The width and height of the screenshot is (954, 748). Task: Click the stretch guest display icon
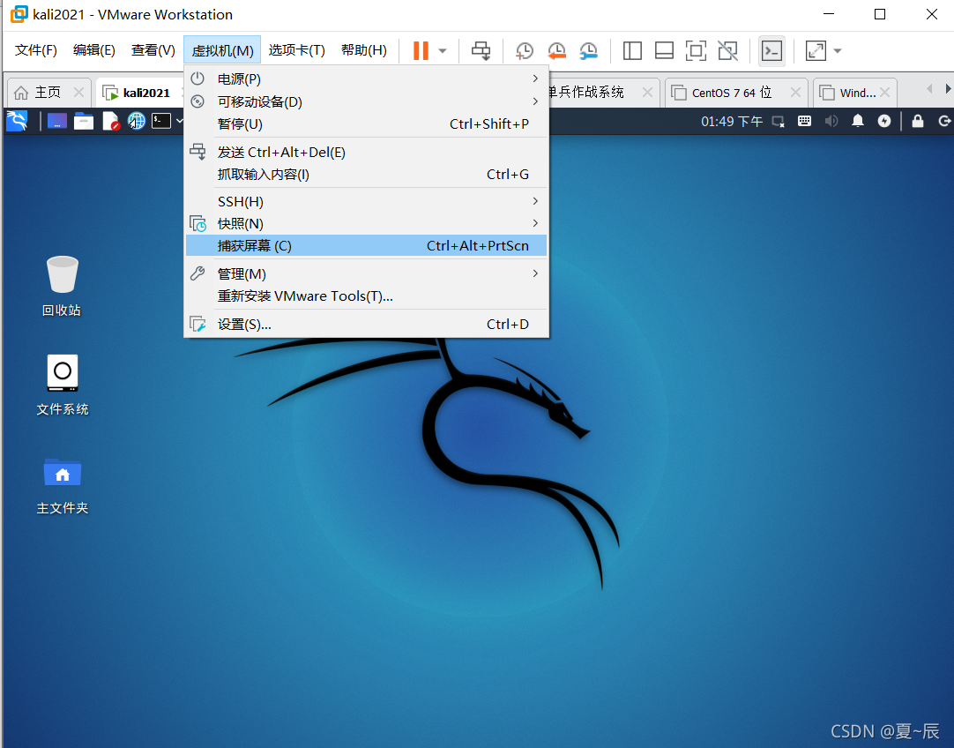click(816, 50)
